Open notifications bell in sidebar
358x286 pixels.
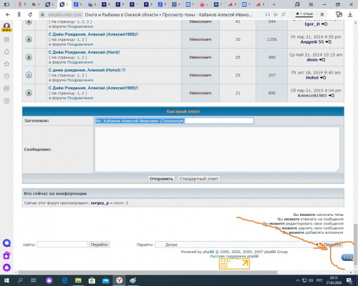pyautogui.click(x=6, y=51)
